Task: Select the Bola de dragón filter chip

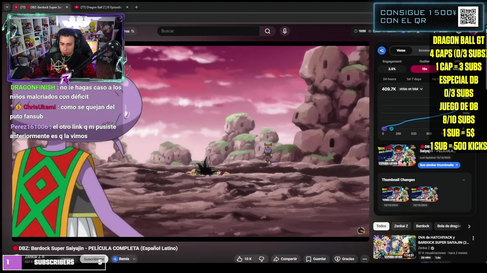Action: click(449, 226)
